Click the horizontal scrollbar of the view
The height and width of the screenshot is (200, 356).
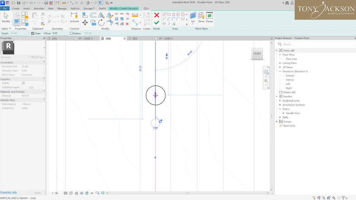[188, 193]
